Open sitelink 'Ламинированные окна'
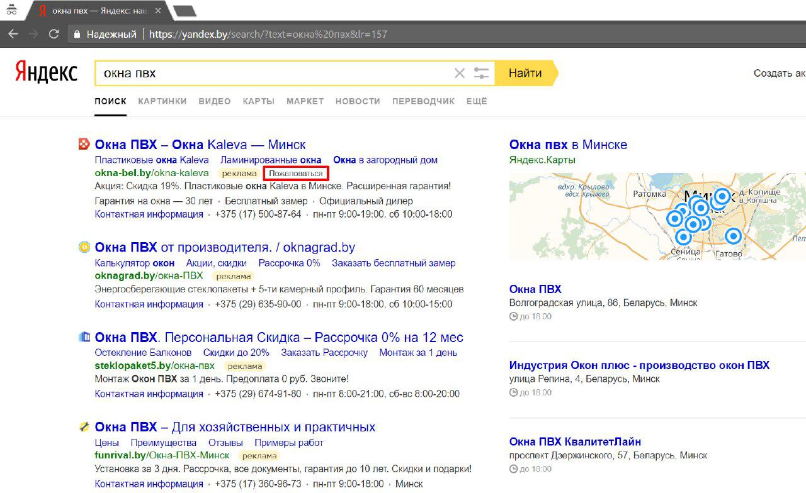Viewport: 806px width, 493px height. click(x=271, y=160)
